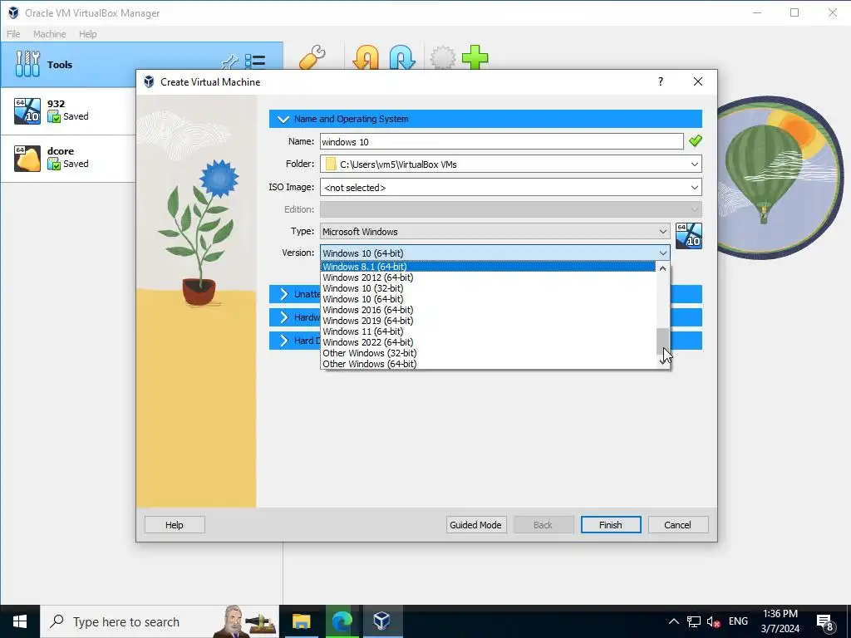Expand the Hardware section

click(x=284, y=317)
